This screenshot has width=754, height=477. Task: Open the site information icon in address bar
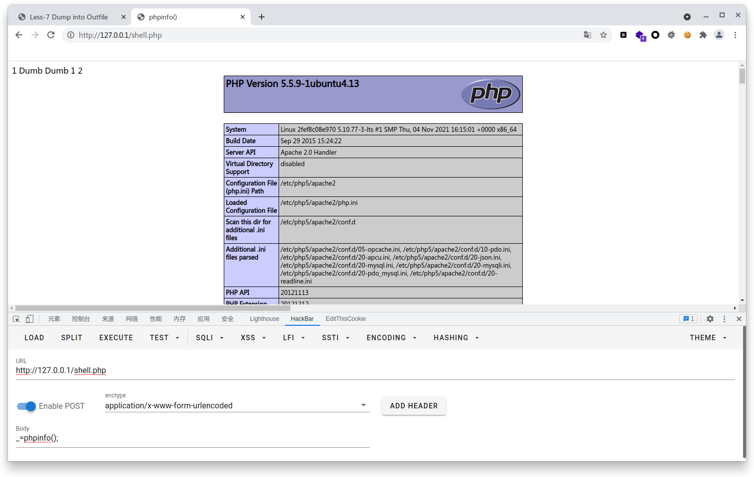pos(71,35)
